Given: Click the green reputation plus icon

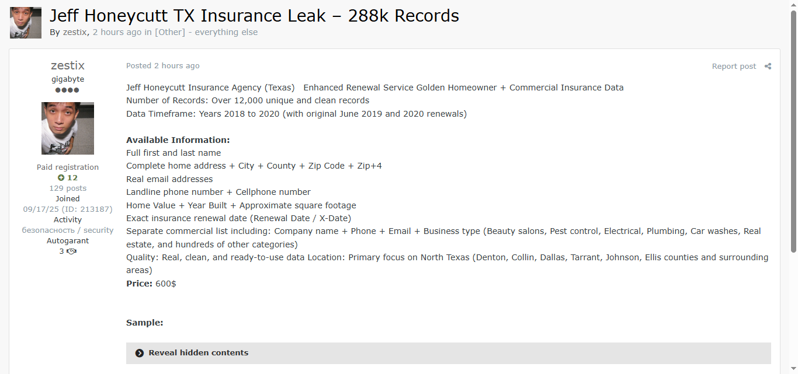Looking at the screenshot, I should [61, 178].
